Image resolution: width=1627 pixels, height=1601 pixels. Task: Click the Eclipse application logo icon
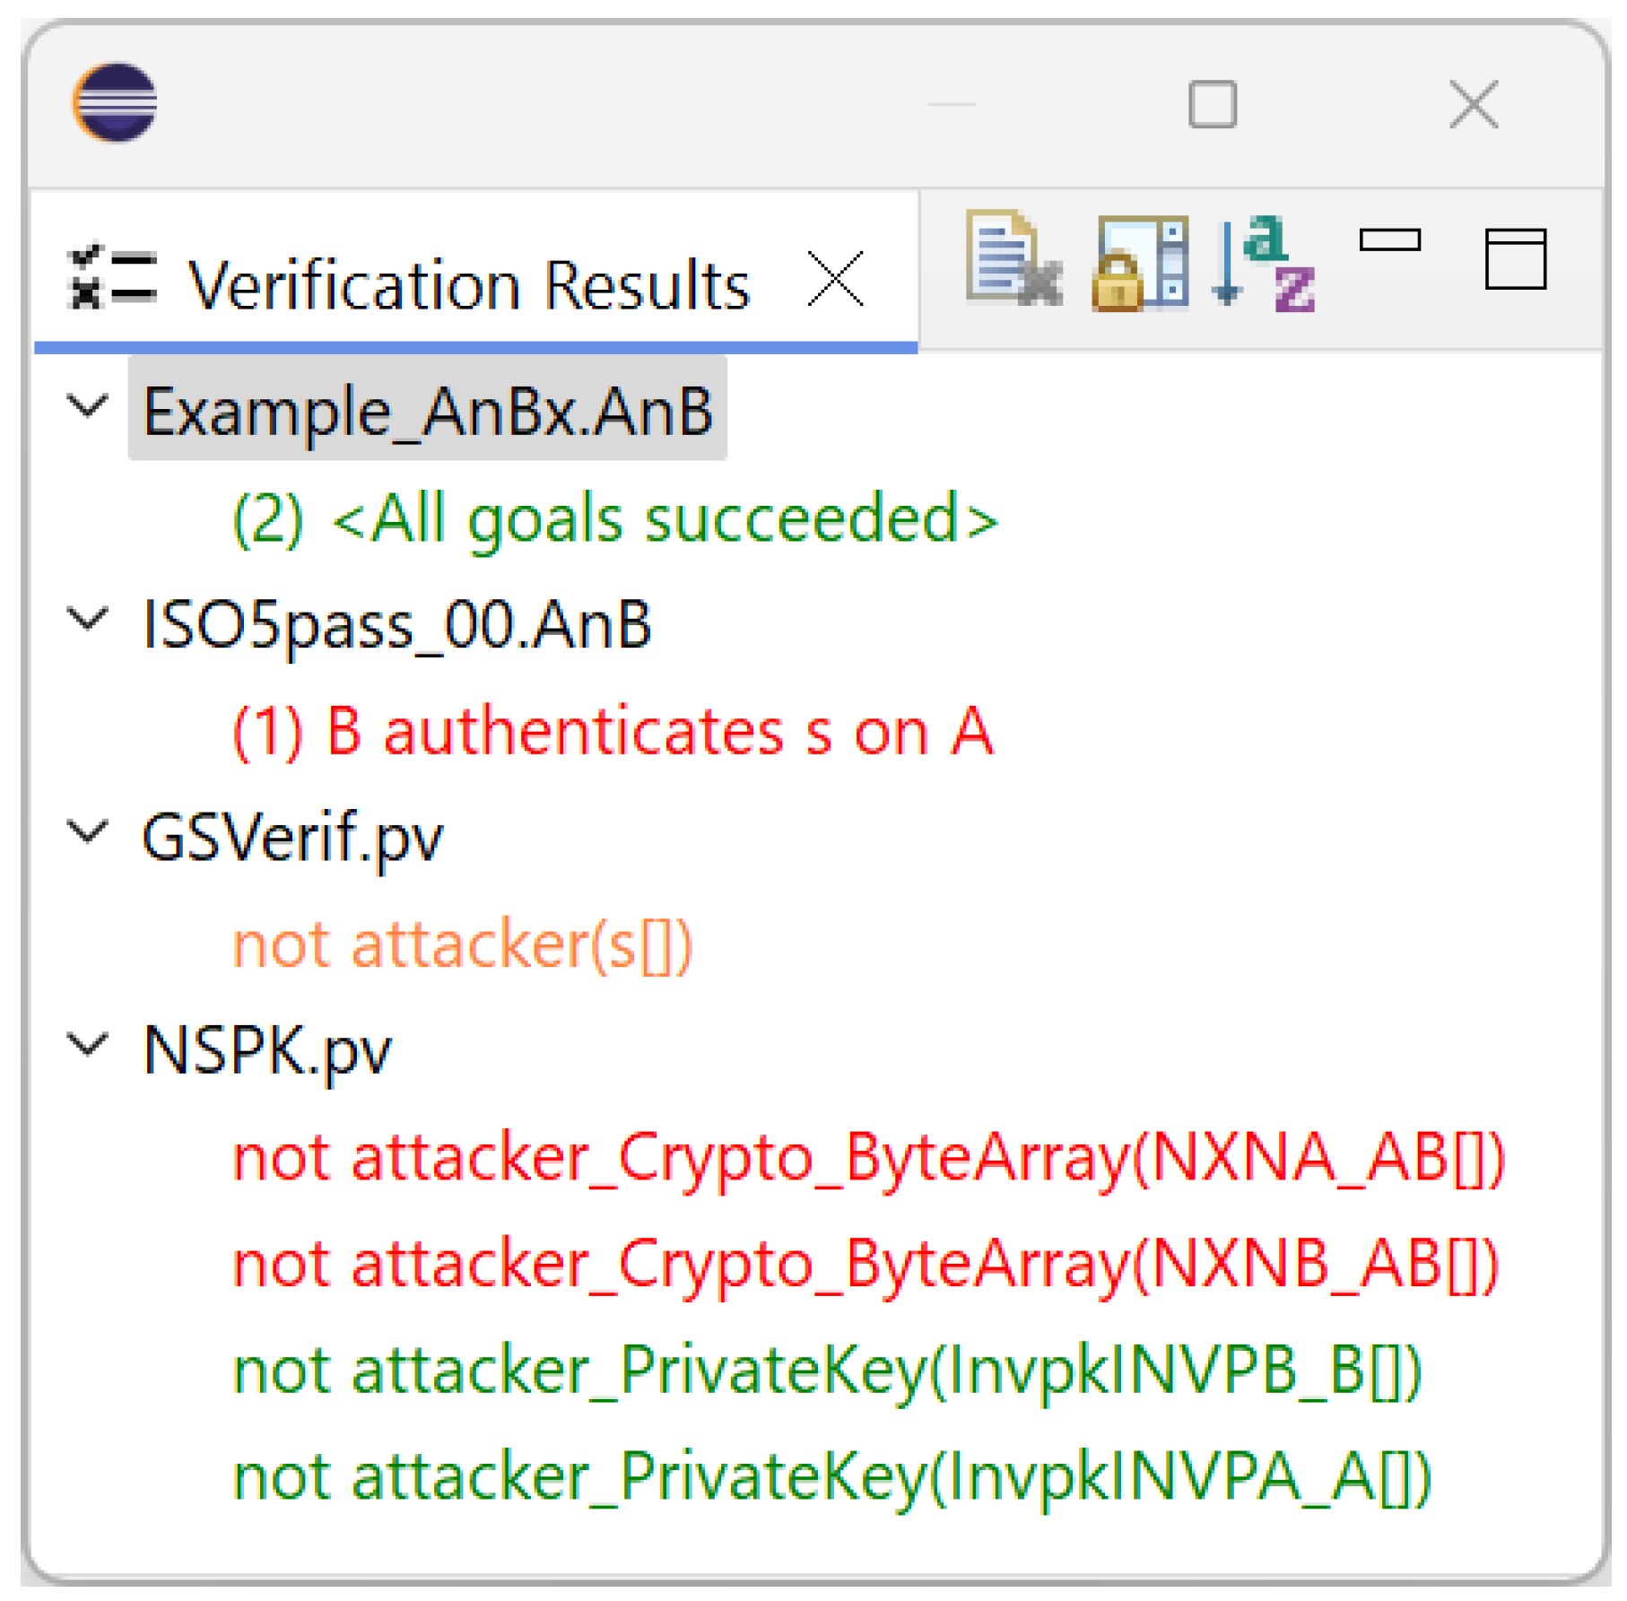pyautogui.click(x=115, y=102)
